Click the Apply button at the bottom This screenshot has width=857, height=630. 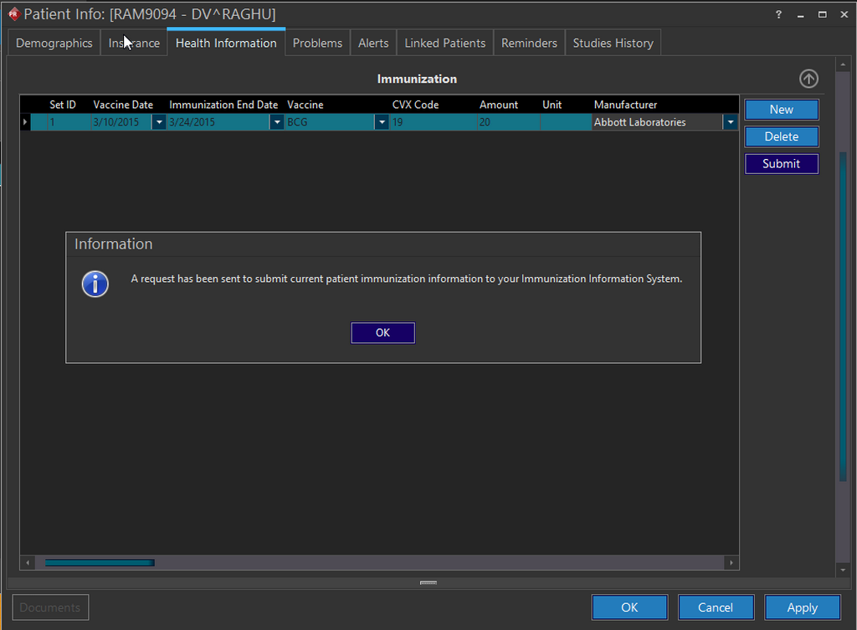point(802,607)
